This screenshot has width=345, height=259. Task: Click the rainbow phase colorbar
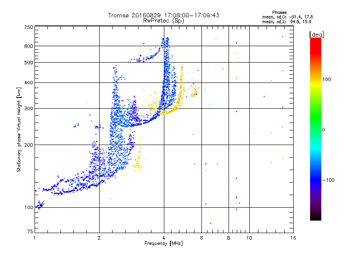[316, 129]
